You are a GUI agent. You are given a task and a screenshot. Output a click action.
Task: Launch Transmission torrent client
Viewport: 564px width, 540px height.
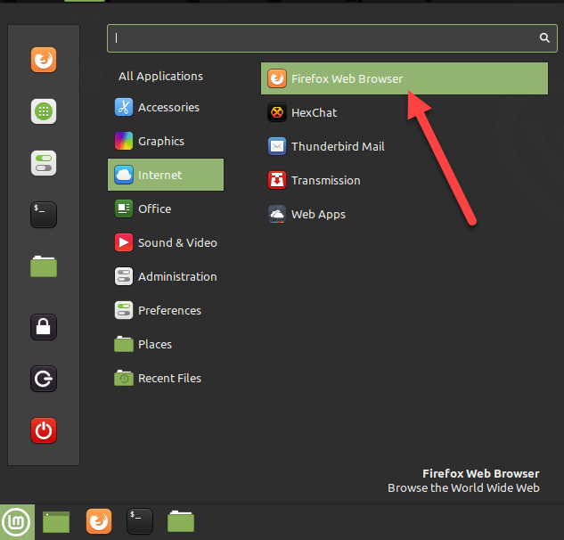405,180
